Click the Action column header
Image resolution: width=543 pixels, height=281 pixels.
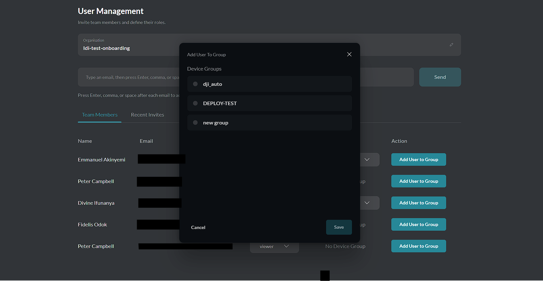pos(399,141)
